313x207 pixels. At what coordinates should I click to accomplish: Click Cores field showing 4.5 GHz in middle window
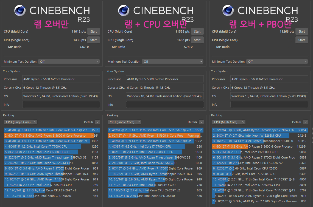(x=165, y=88)
